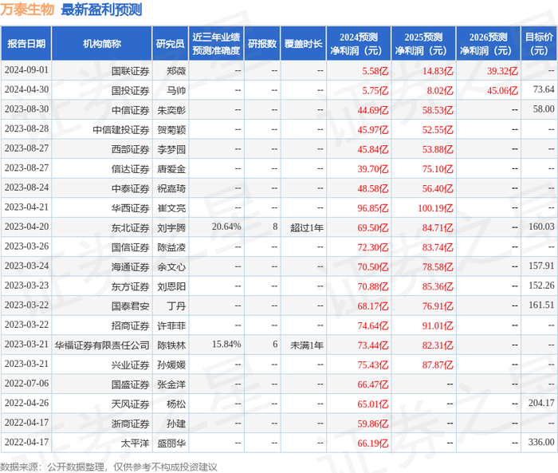This screenshot has height=473, width=558.
Task: Click the target price 157.91
Action: [541, 266]
